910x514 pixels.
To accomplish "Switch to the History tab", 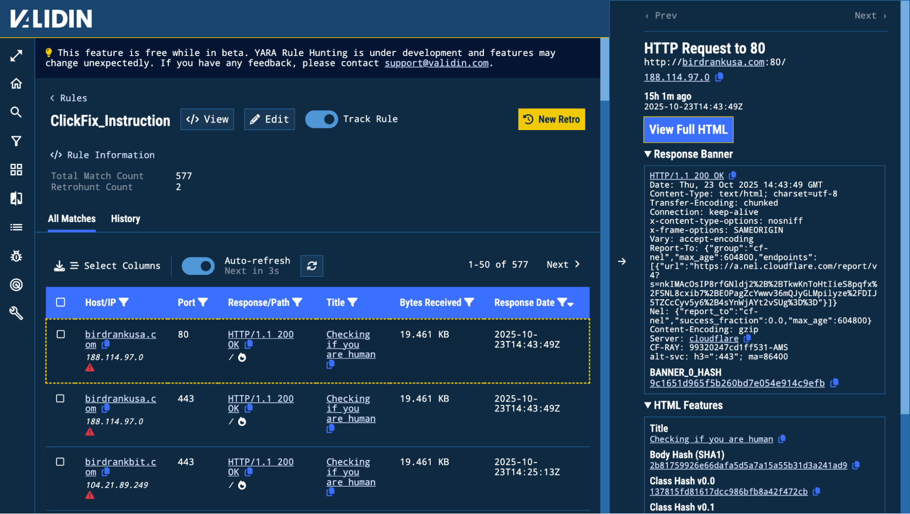I will coord(125,219).
